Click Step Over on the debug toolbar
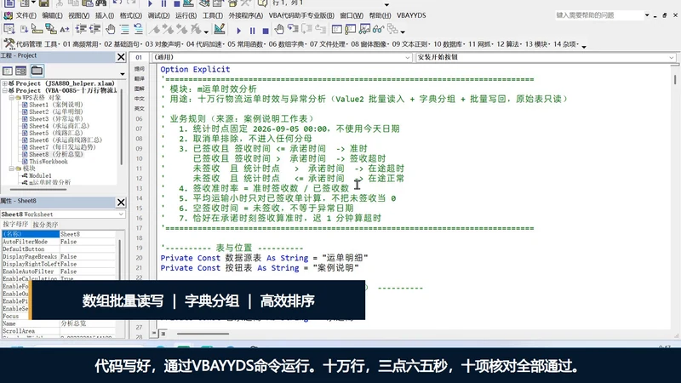The height and width of the screenshot is (383, 681). click(x=307, y=29)
